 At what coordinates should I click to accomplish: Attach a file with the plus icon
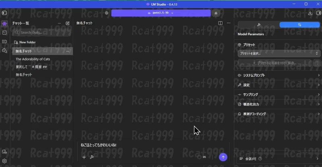[84, 157]
